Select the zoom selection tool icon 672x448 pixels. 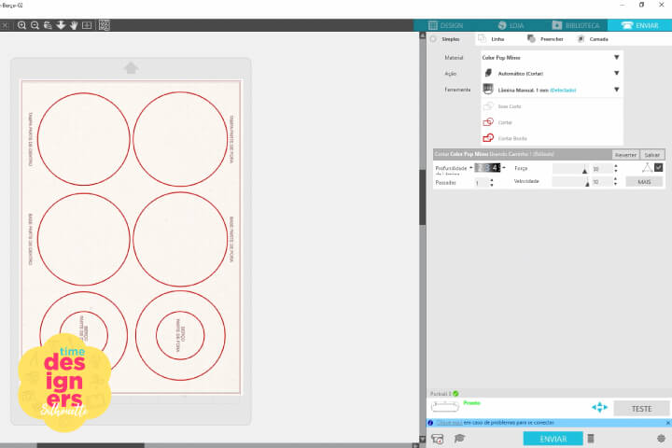[x=48, y=25]
